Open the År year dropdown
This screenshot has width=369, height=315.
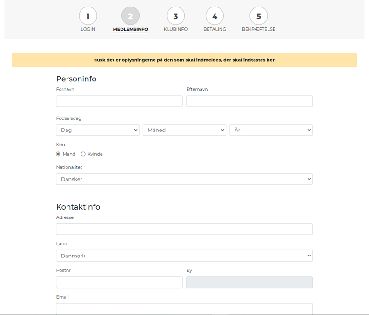point(271,130)
